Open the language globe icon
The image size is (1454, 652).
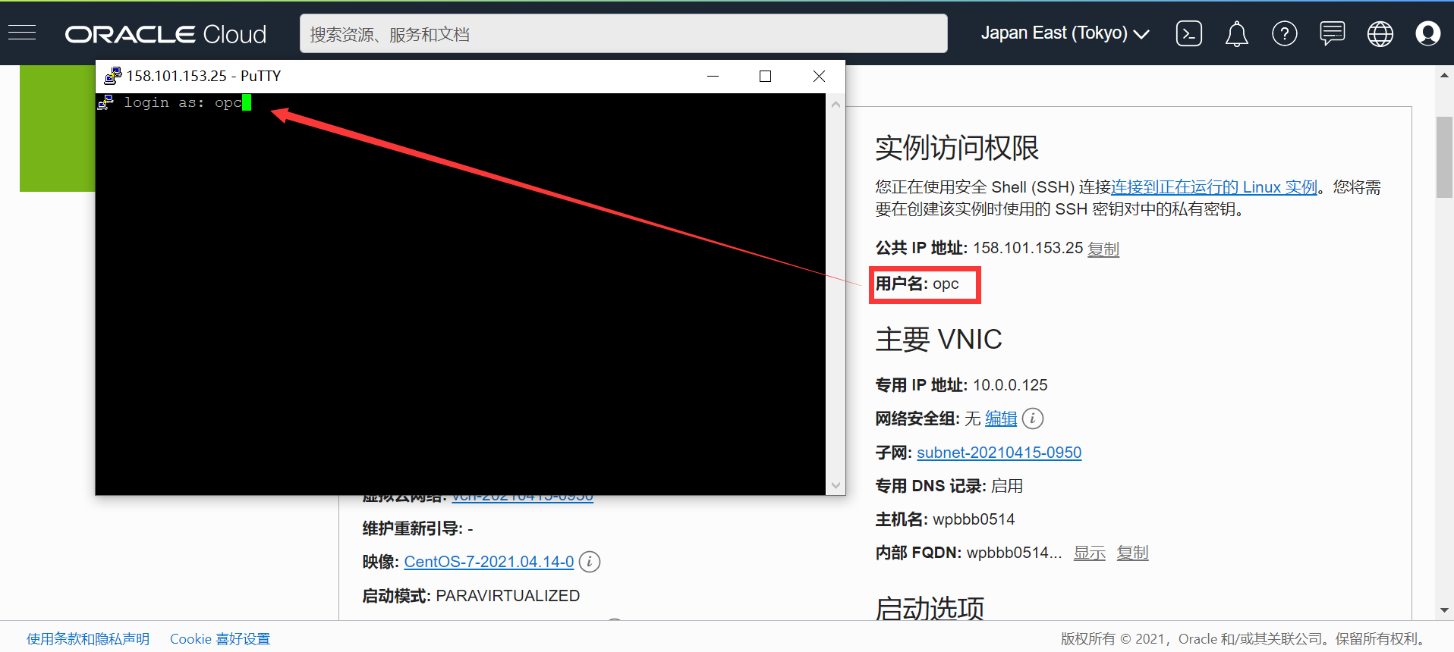tap(1380, 33)
